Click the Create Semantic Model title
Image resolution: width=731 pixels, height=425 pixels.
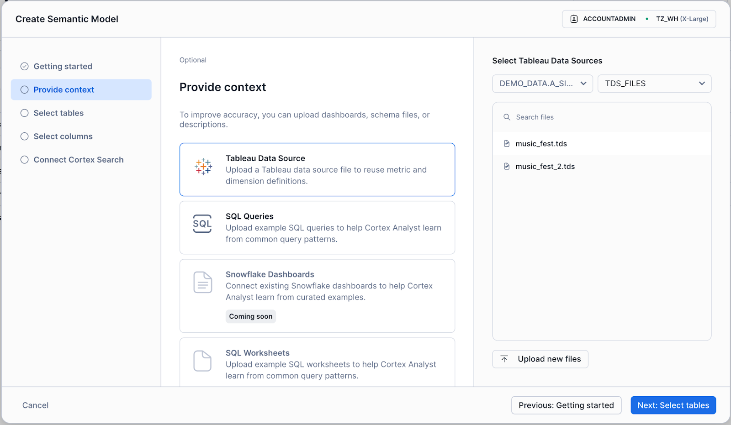click(x=67, y=19)
